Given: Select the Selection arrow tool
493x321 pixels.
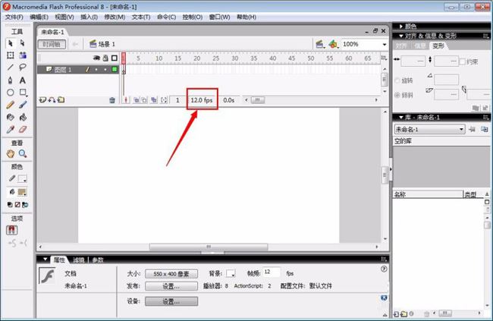Looking at the screenshot, I should coord(11,43).
